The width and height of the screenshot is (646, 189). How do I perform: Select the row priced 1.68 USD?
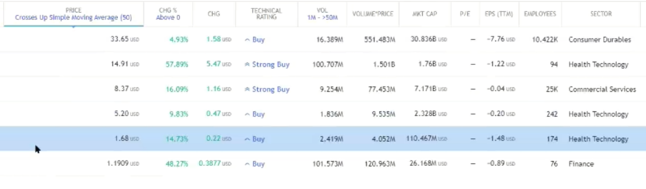(323, 139)
